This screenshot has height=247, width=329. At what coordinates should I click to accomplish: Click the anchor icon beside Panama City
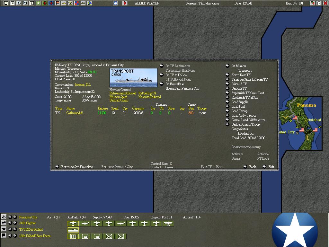(4, 217)
